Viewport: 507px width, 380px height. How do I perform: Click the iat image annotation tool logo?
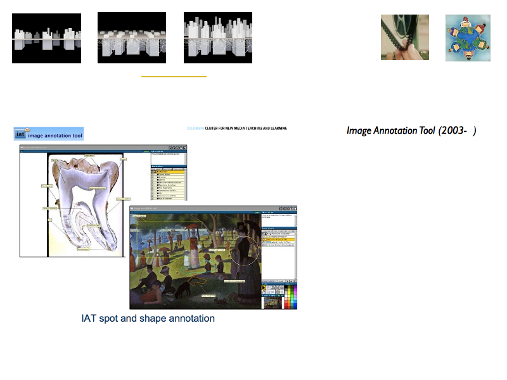point(48,134)
